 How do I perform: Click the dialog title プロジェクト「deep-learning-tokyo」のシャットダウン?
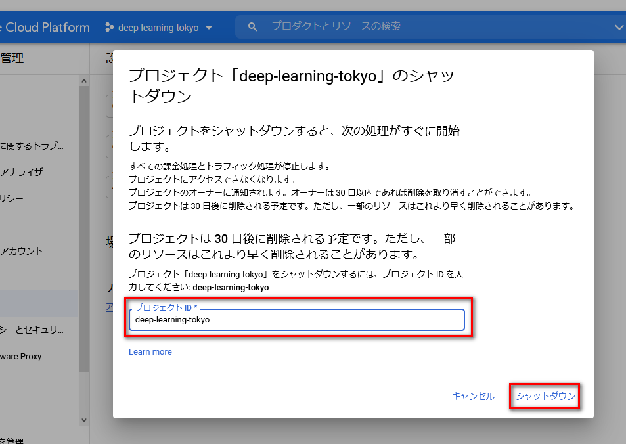point(292,86)
